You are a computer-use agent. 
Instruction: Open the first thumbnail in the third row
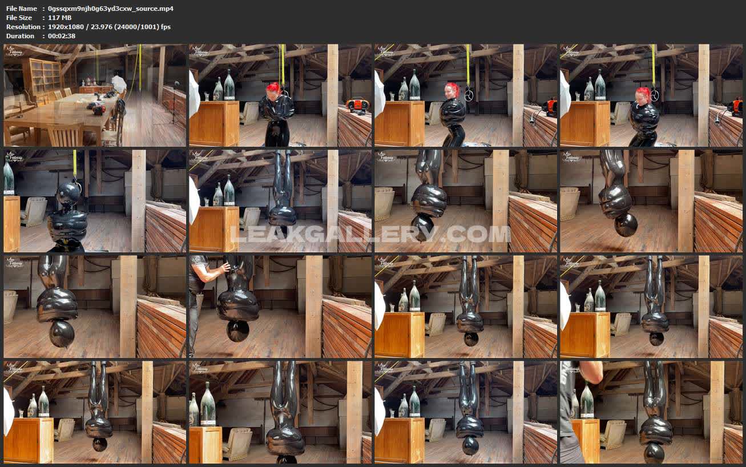click(95, 307)
